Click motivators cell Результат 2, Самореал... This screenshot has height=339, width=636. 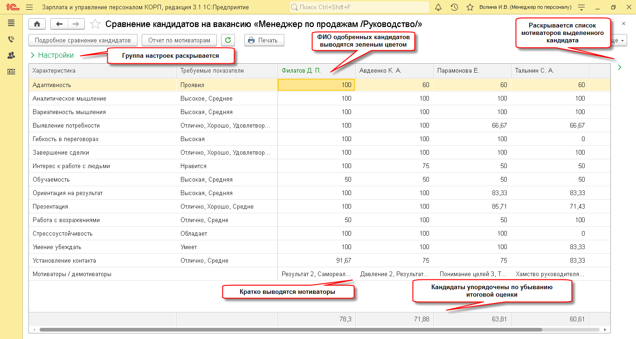(317, 274)
